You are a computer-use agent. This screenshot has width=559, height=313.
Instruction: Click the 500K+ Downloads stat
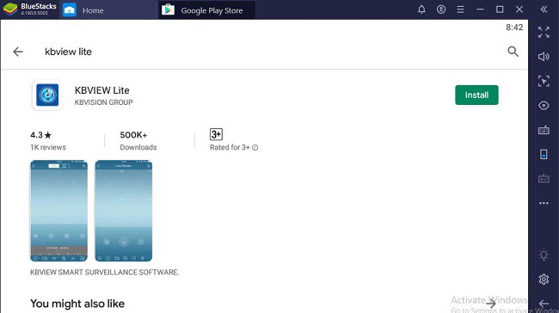tap(138, 141)
